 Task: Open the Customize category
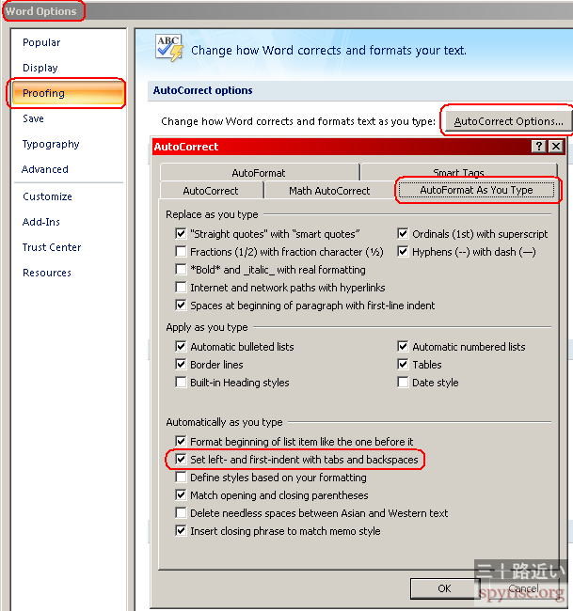click(x=47, y=196)
